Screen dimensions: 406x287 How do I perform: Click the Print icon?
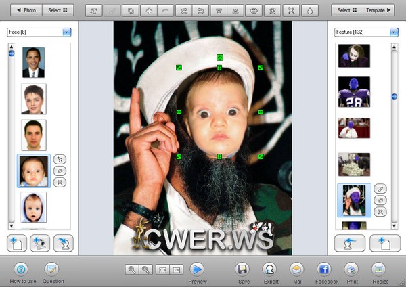click(351, 269)
